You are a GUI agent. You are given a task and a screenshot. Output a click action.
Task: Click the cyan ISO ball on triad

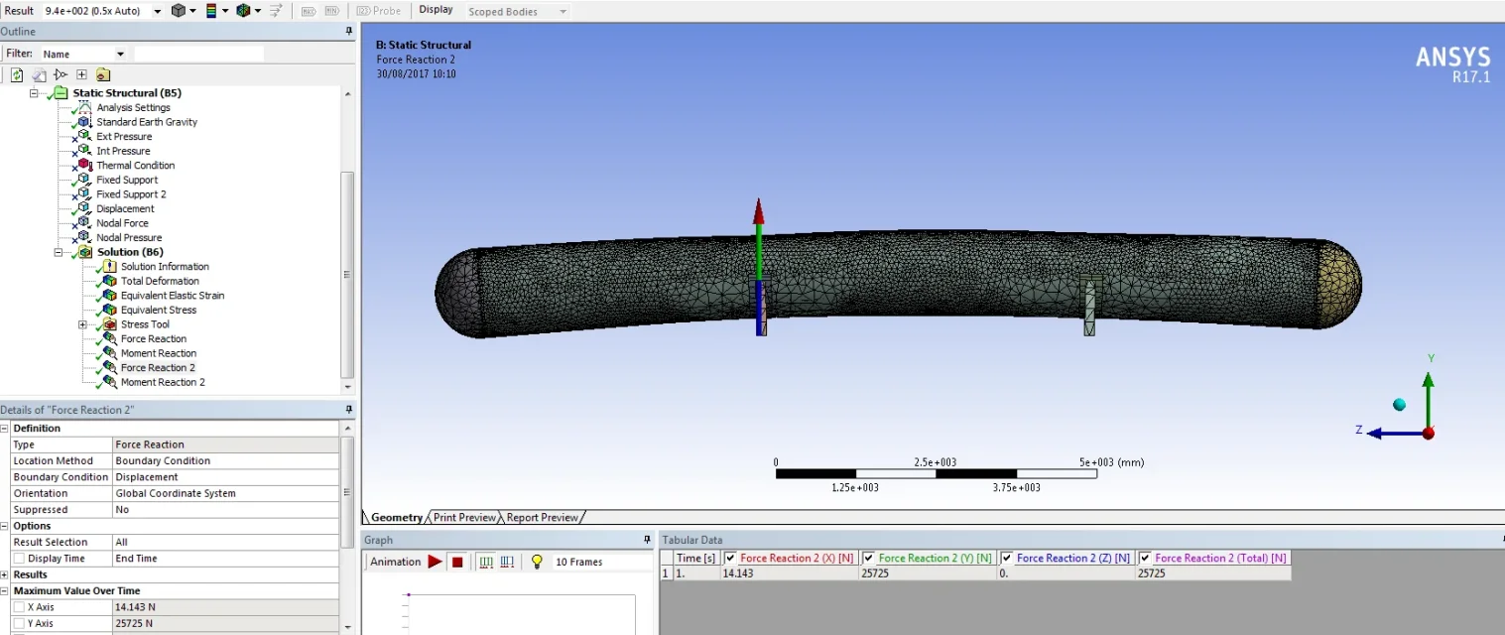click(x=1399, y=404)
